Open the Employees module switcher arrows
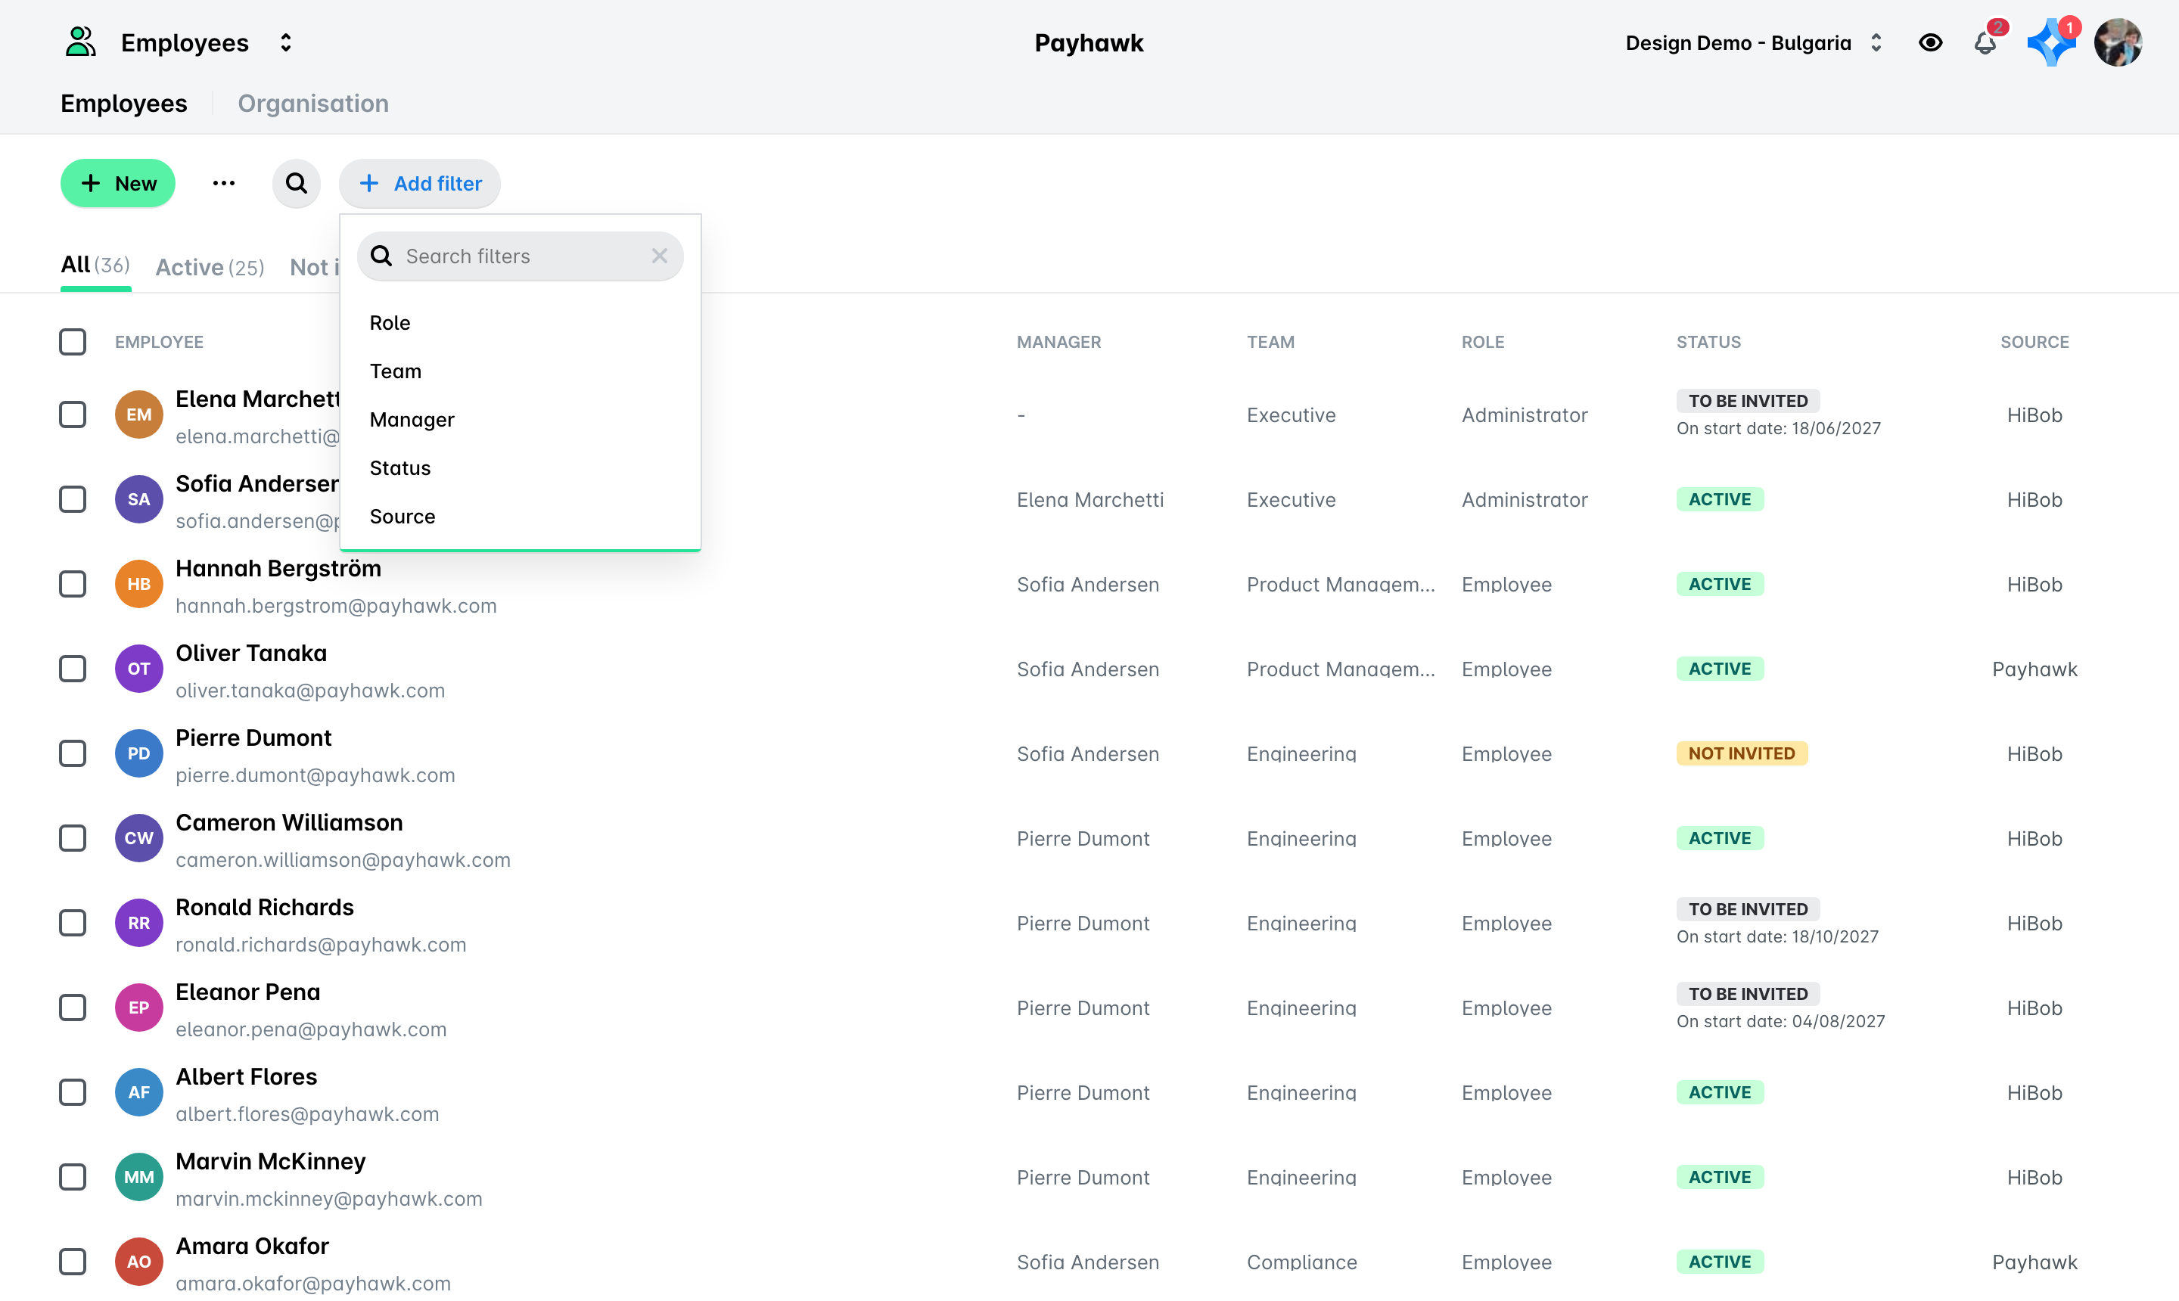The image size is (2179, 1301). pos(286,43)
